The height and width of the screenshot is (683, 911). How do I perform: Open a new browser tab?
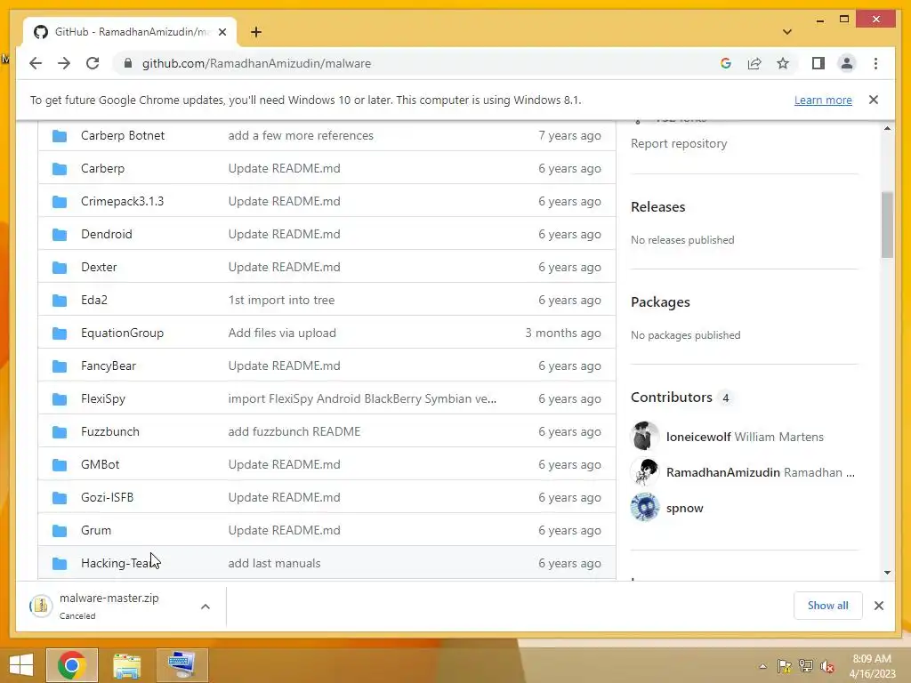pyautogui.click(x=255, y=32)
